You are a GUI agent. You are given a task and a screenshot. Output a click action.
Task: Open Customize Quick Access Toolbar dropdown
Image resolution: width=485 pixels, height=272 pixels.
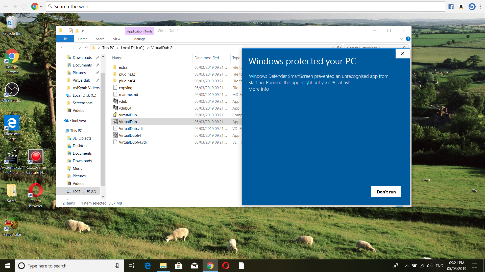(x=83, y=31)
